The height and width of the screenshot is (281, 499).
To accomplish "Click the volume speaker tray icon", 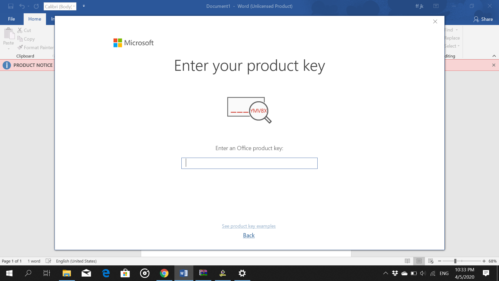I will pyautogui.click(x=423, y=273).
